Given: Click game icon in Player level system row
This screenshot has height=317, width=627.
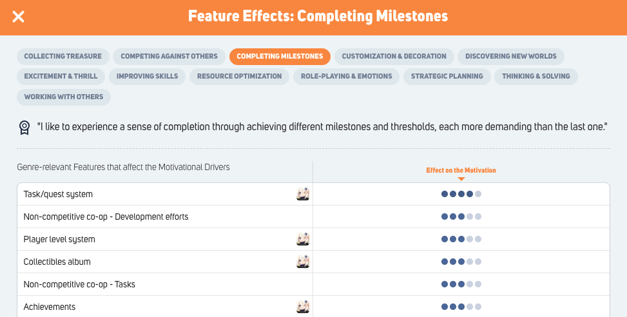Looking at the screenshot, I should click(303, 239).
